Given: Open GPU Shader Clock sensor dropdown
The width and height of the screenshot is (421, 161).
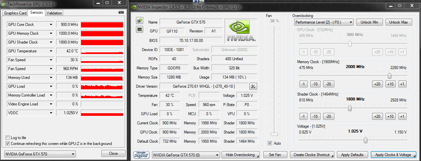Looking at the screenshot, I should click(51, 42).
